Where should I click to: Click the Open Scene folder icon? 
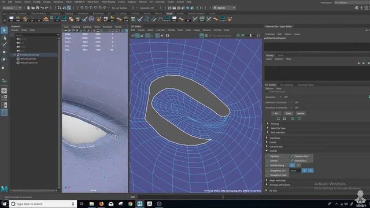(33, 8)
